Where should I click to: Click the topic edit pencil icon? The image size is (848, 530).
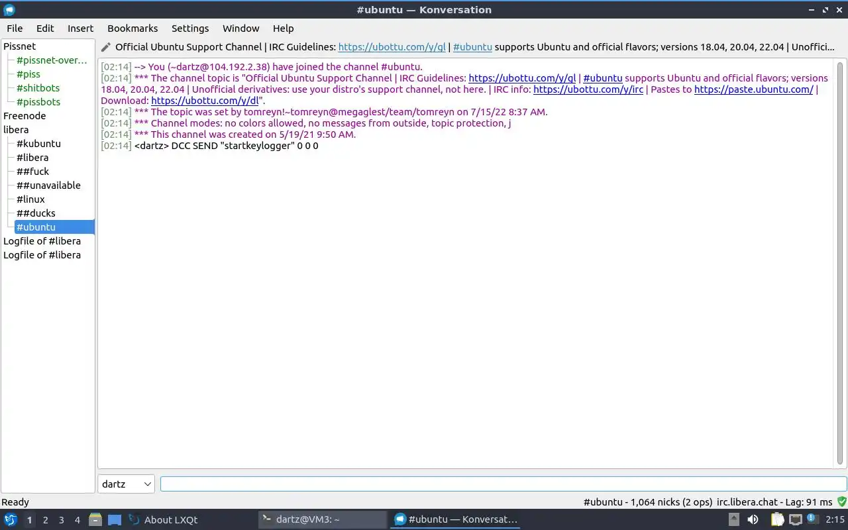click(106, 47)
